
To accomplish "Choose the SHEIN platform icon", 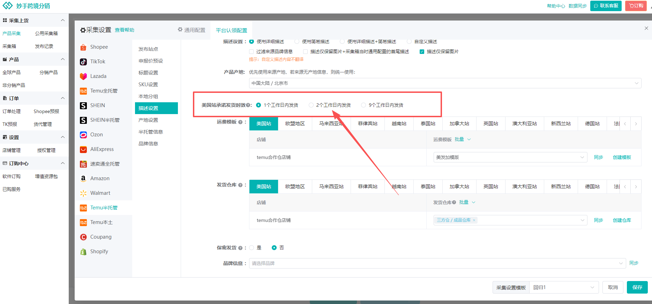I will tap(83, 106).
